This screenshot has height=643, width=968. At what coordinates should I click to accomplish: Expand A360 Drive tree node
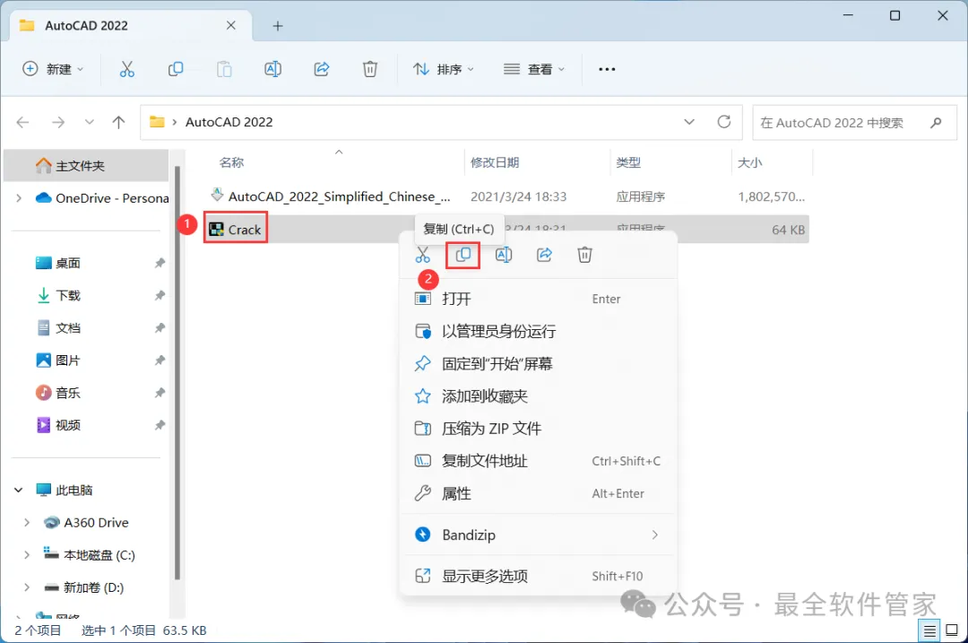click(x=27, y=523)
